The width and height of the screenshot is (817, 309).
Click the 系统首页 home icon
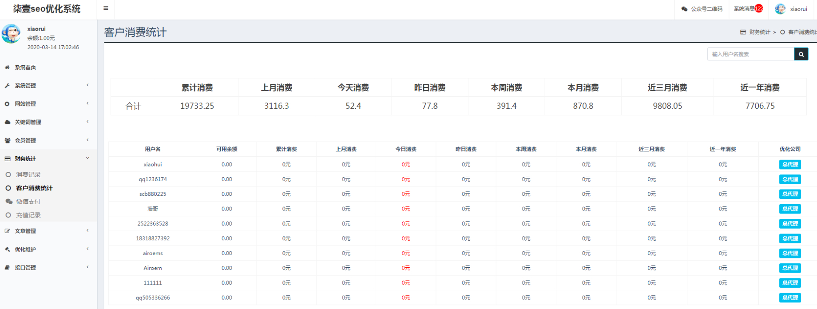click(x=7, y=67)
